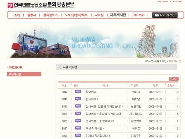
Task: Click the new icon on post 6840
Action: (78, 106)
